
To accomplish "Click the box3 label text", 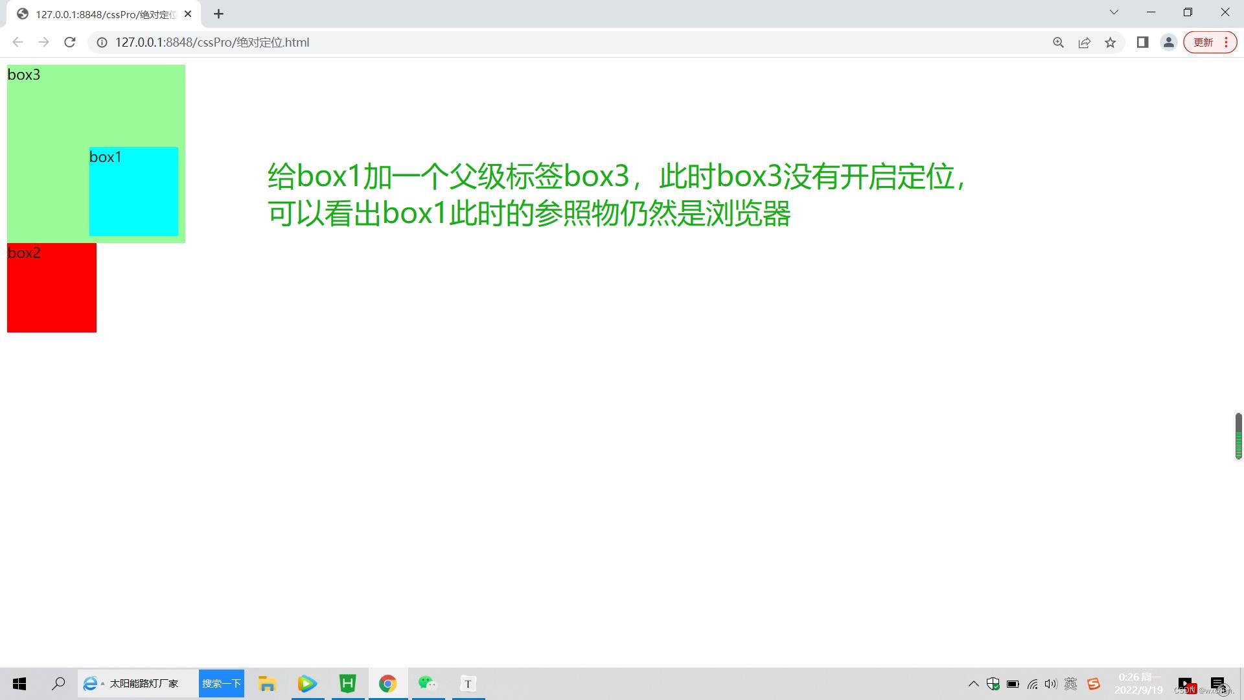I will pos(24,75).
